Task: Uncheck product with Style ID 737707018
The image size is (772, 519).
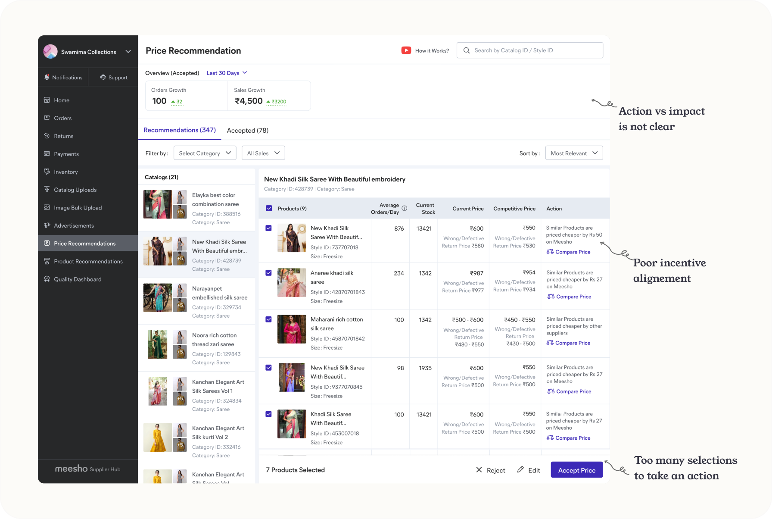Action: pyautogui.click(x=268, y=228)
